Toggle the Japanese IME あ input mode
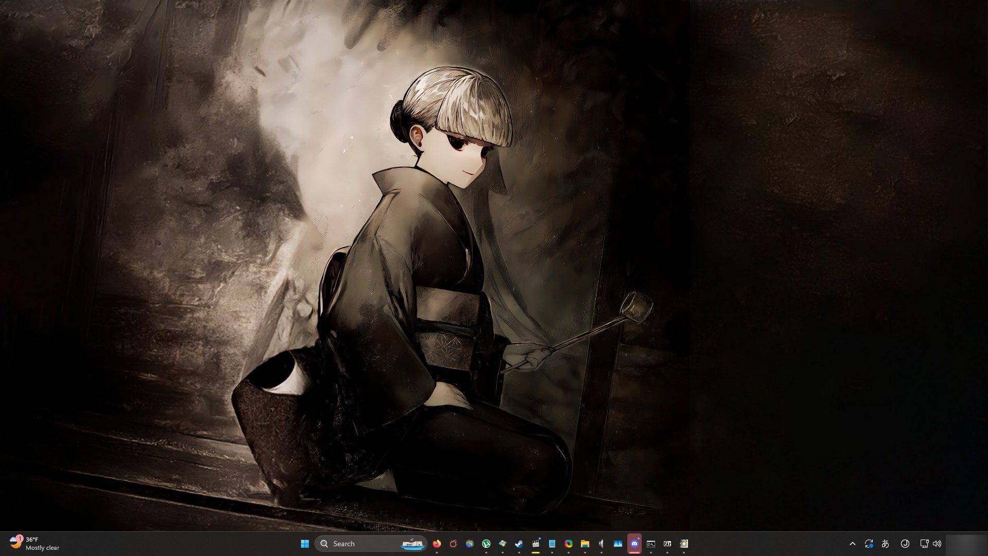The height and width of the screenshot is (556, 988). point(886,544)
